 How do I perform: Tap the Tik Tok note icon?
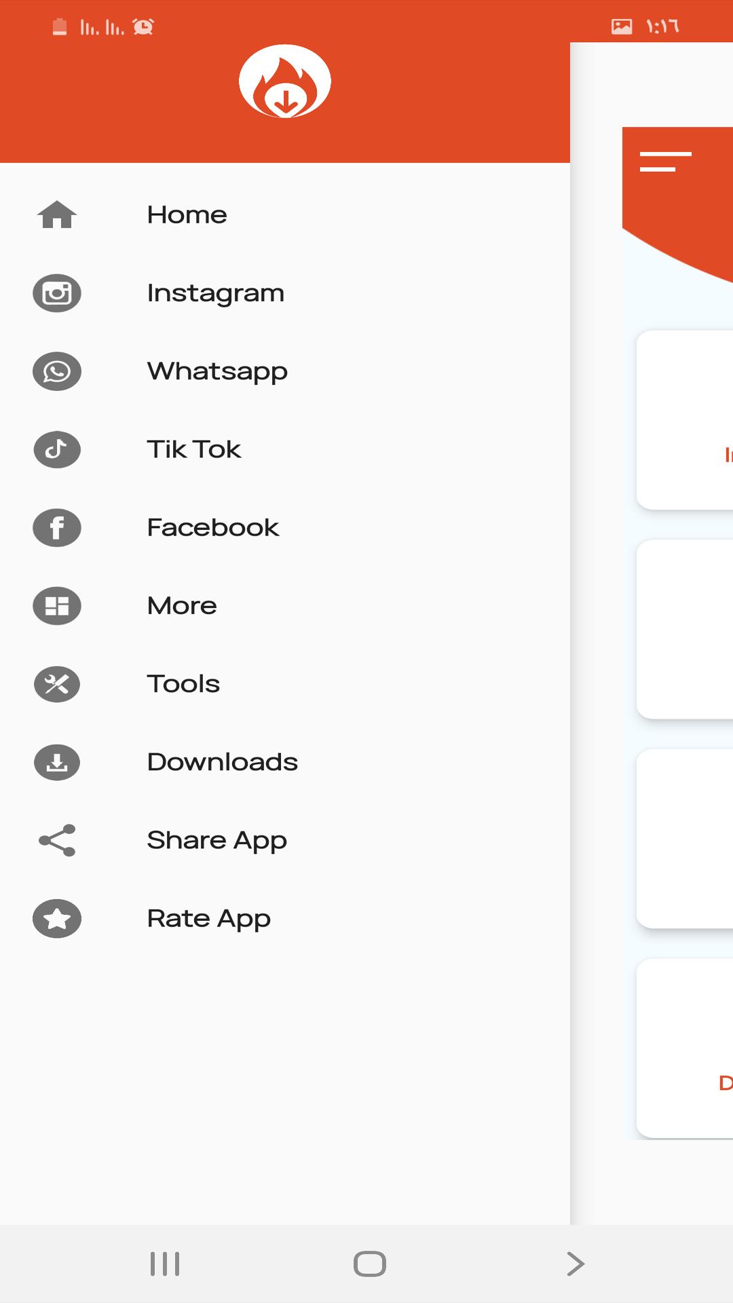tap(57, 449)
